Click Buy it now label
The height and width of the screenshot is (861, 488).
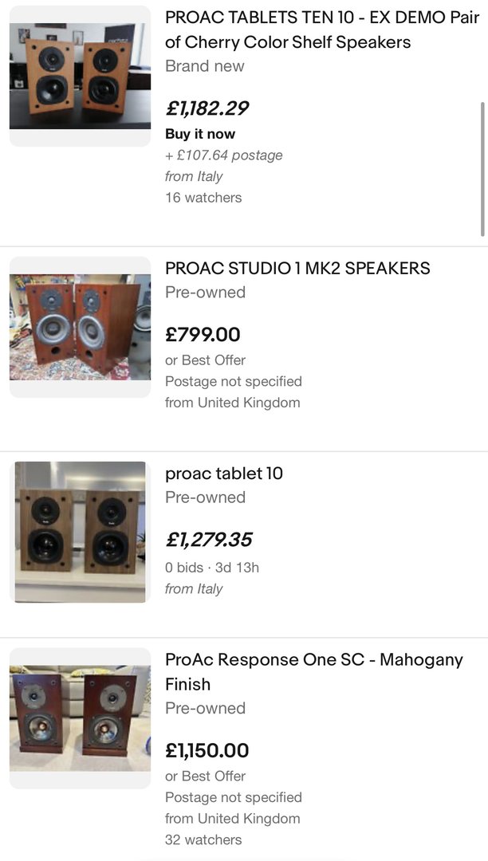point(200,134)
